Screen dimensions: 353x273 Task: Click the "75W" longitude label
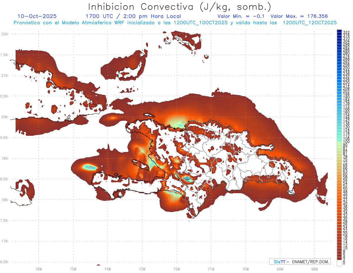click(x=73, y=269)
